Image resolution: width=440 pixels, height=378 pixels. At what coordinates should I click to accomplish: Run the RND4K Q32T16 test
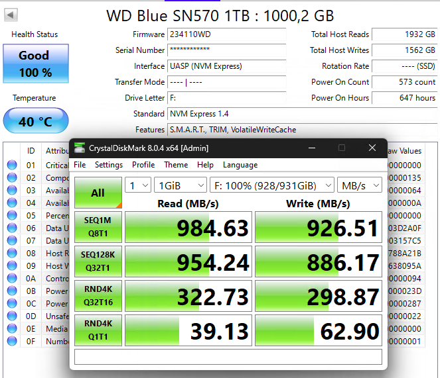tap(98, 296)
